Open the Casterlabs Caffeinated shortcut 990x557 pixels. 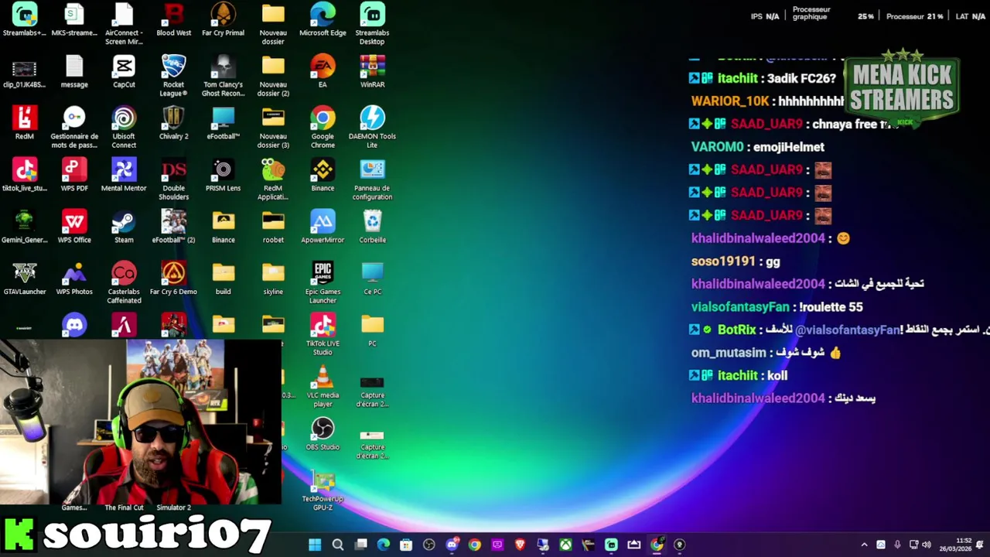(124, 283)
